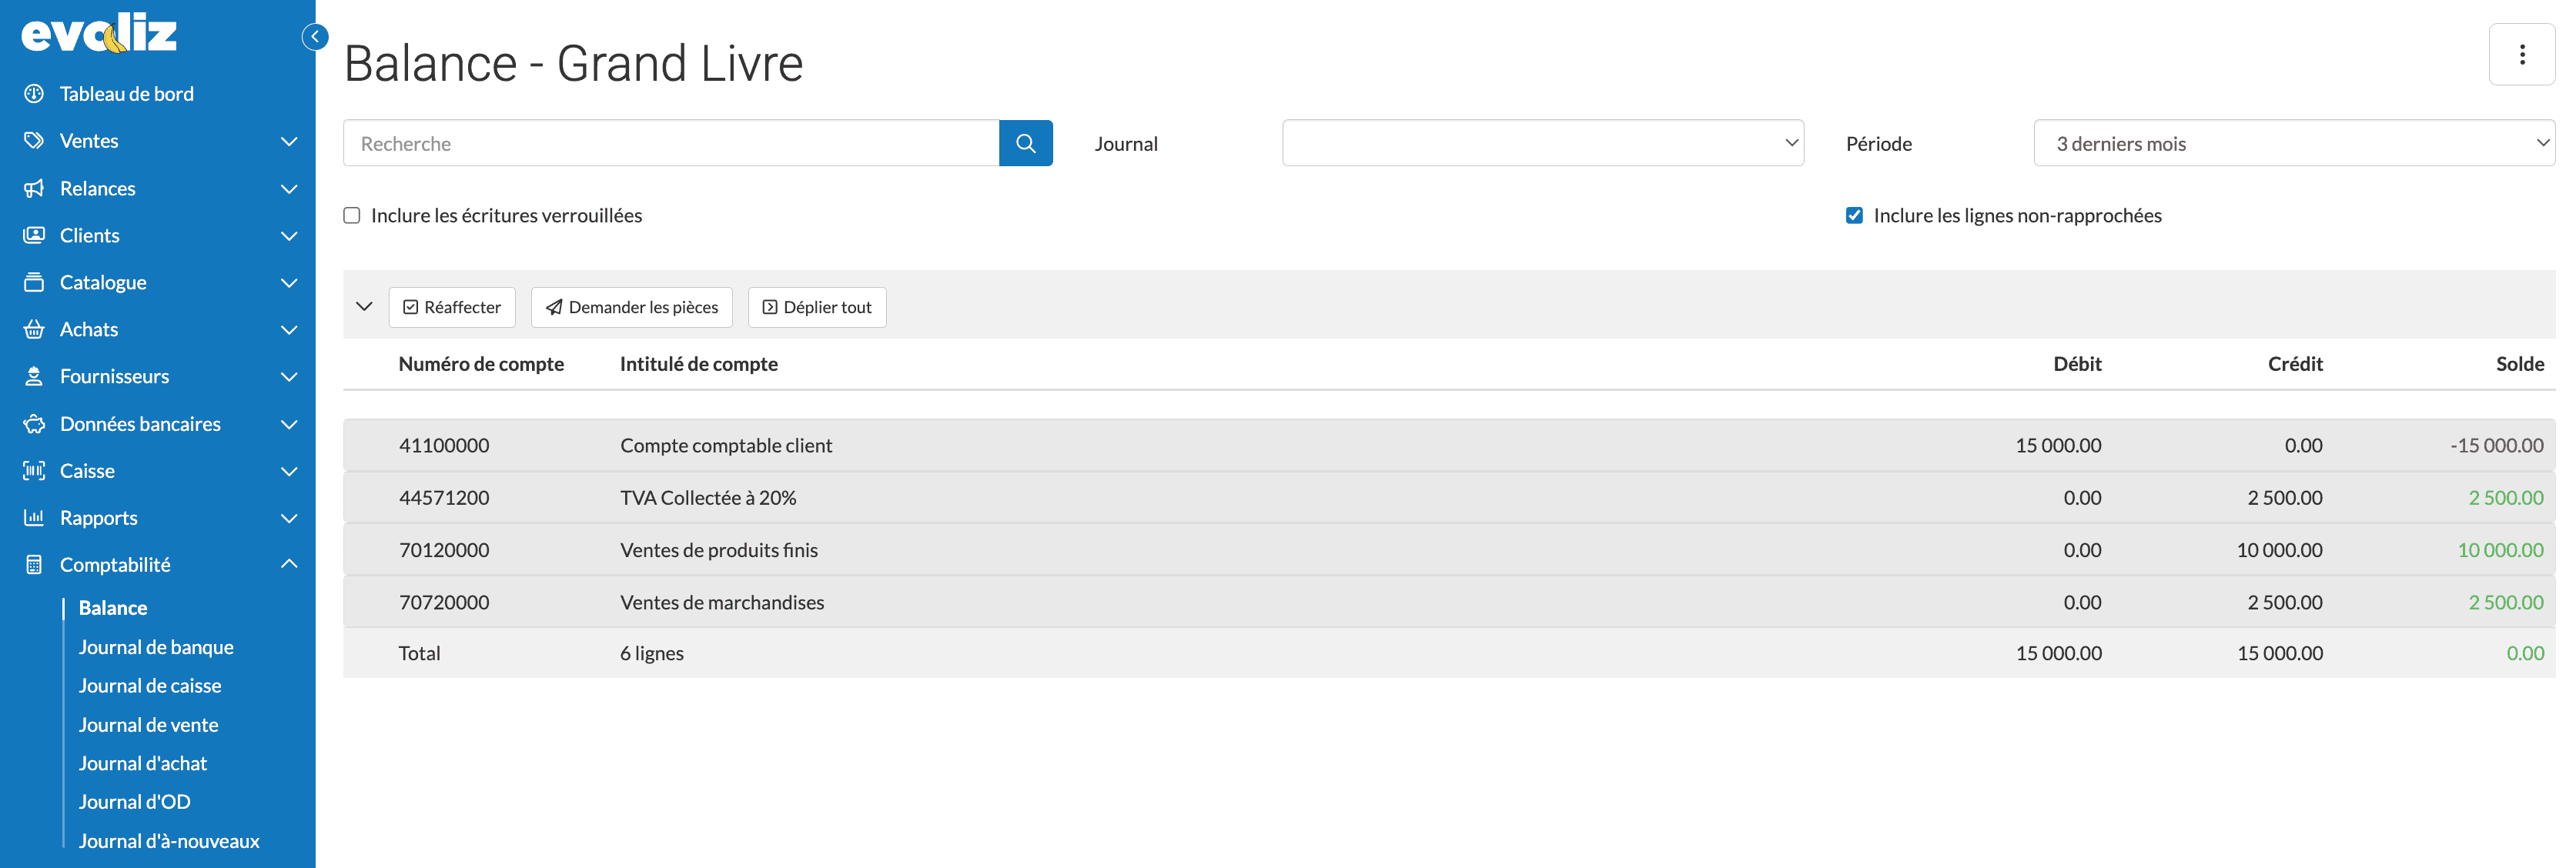The image size is (2576, 868).
Task: Click the checkmark icon in Réaffecter button
Action: click(x=410, y=307)
